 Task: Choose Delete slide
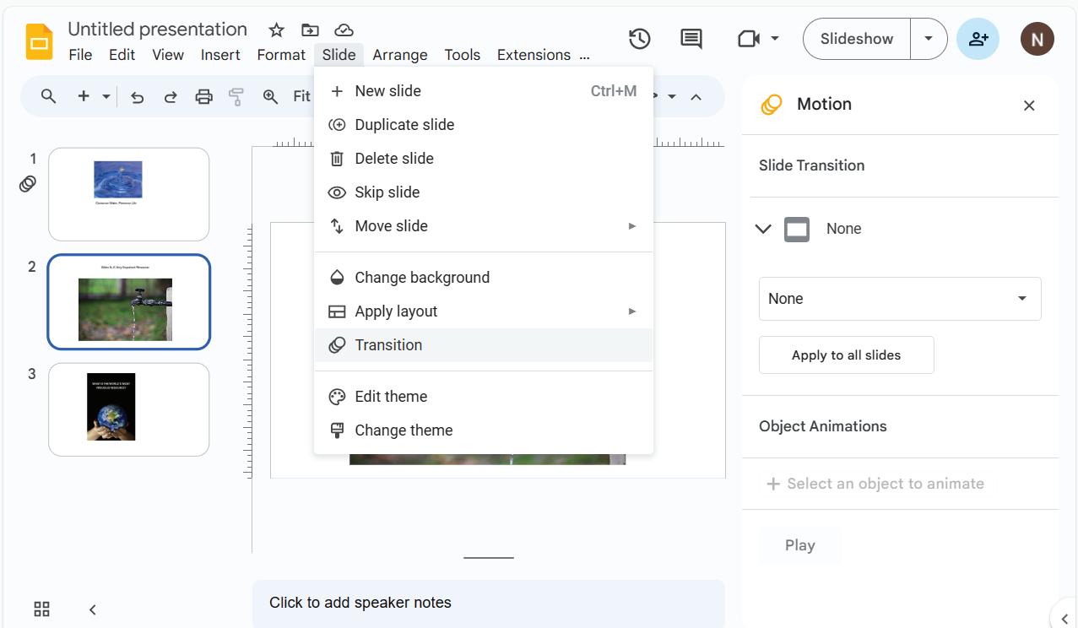pyautogui.click(x=484, y=159)
